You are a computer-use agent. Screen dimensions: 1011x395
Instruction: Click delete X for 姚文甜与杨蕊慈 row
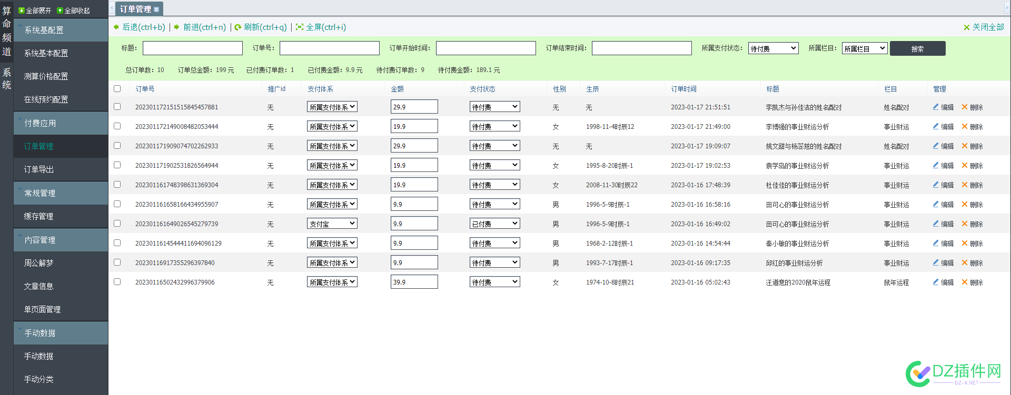coord(965,146)
